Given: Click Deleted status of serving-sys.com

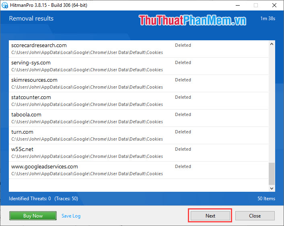Looking at the screenshot, I should tap(183, 62).
